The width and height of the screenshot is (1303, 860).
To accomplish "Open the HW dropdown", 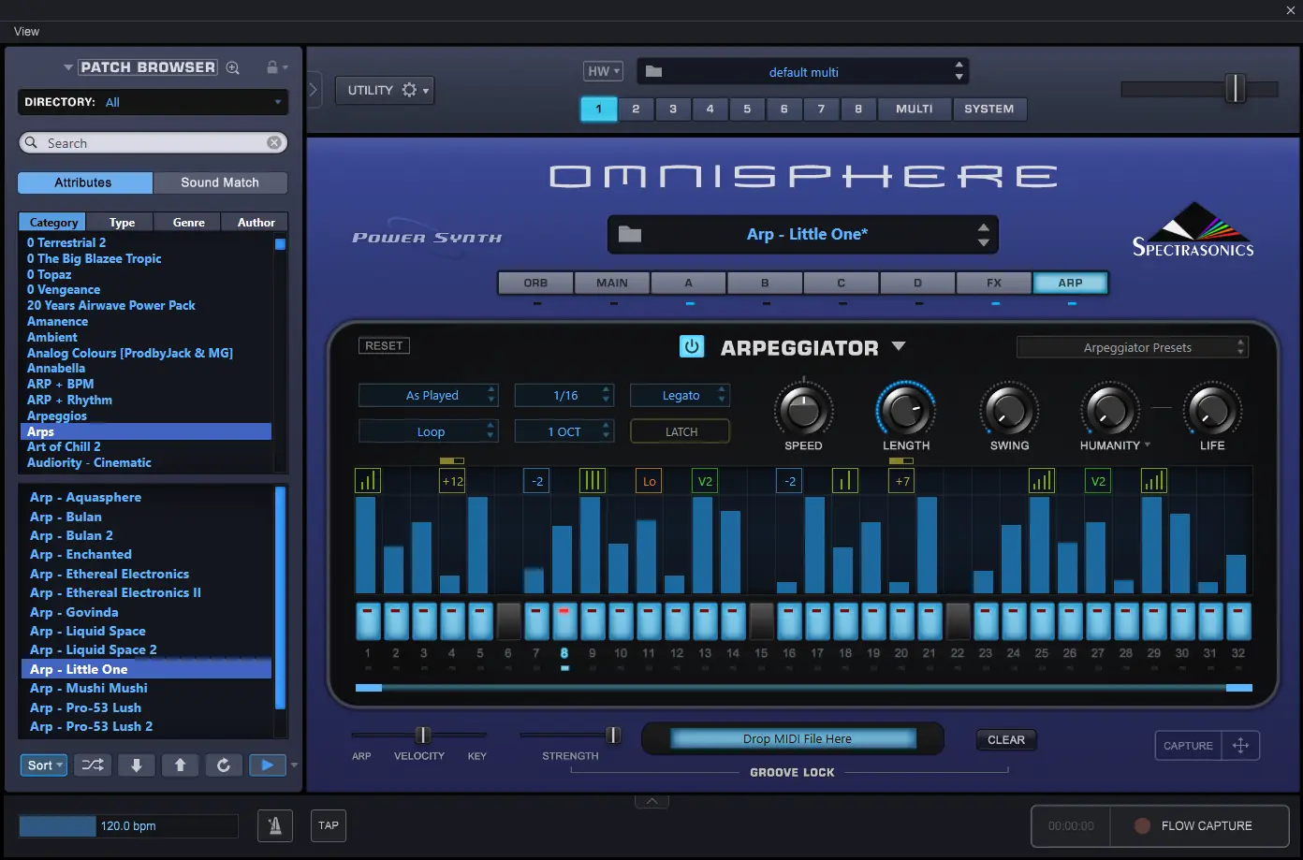I will point(603,71).
